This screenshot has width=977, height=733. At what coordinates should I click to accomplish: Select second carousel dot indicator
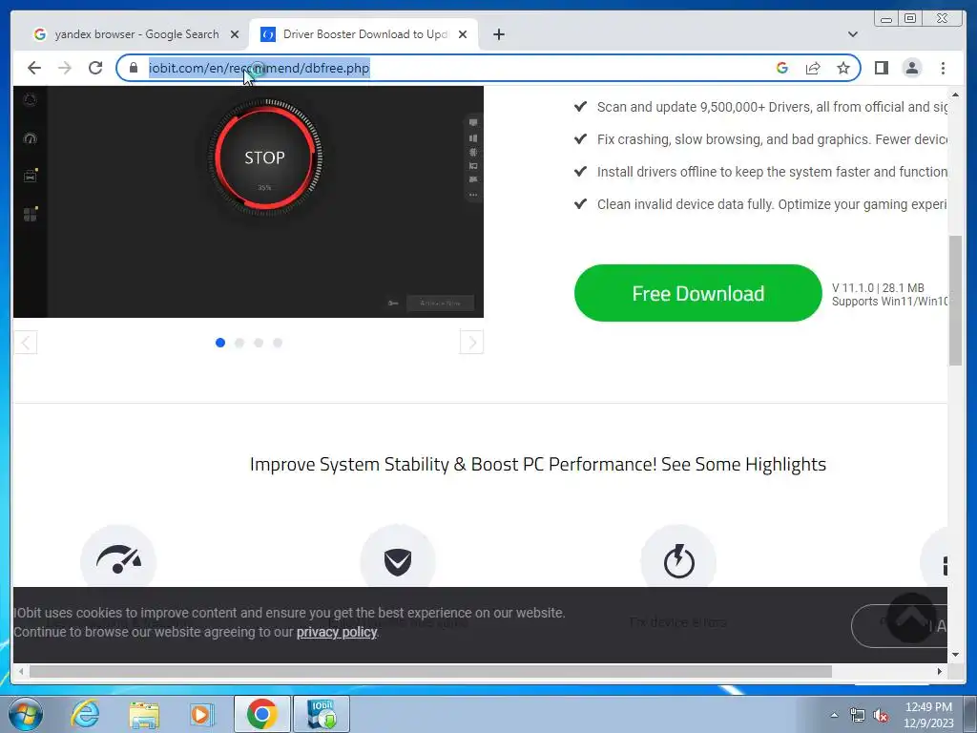click(x=239, y=343)
